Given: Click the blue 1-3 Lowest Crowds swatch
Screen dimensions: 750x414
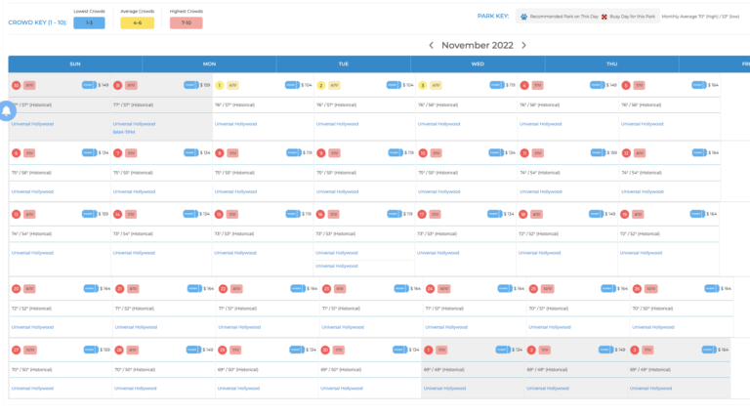Looking at the screenshot, I should [89, 23].
